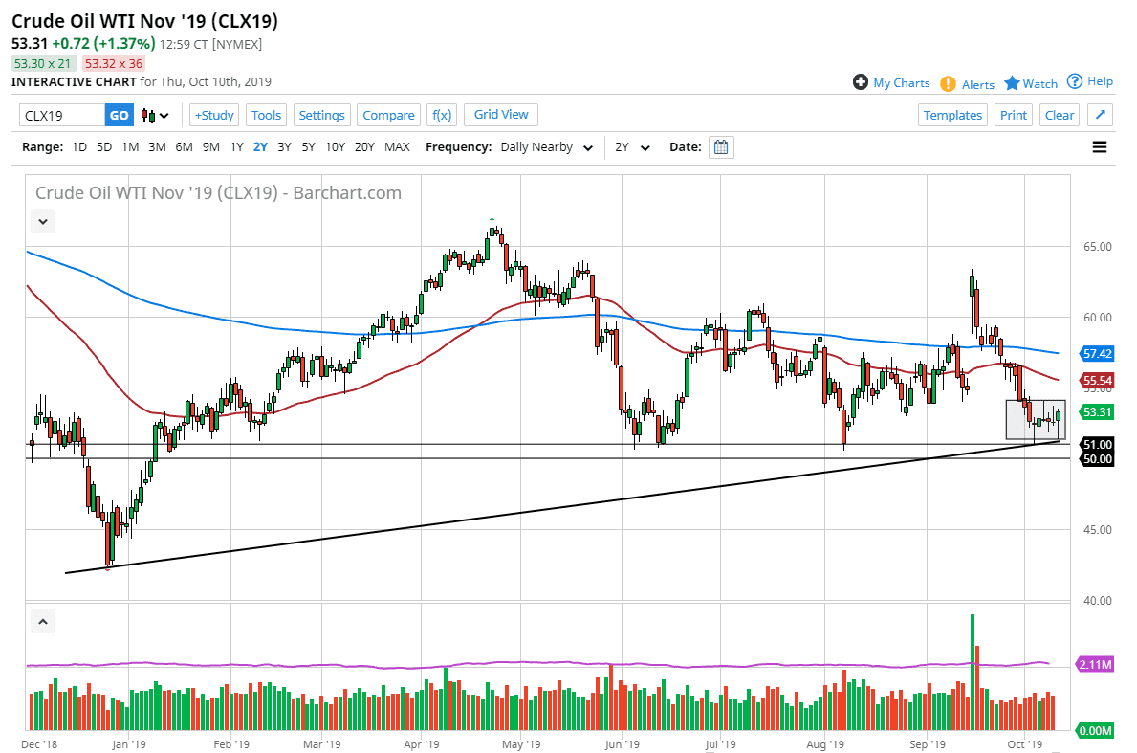Image resolution: width=1137 pixels, height=753 pixels.
Task: Open the calendar date picker icon
Action: (720, 146)
